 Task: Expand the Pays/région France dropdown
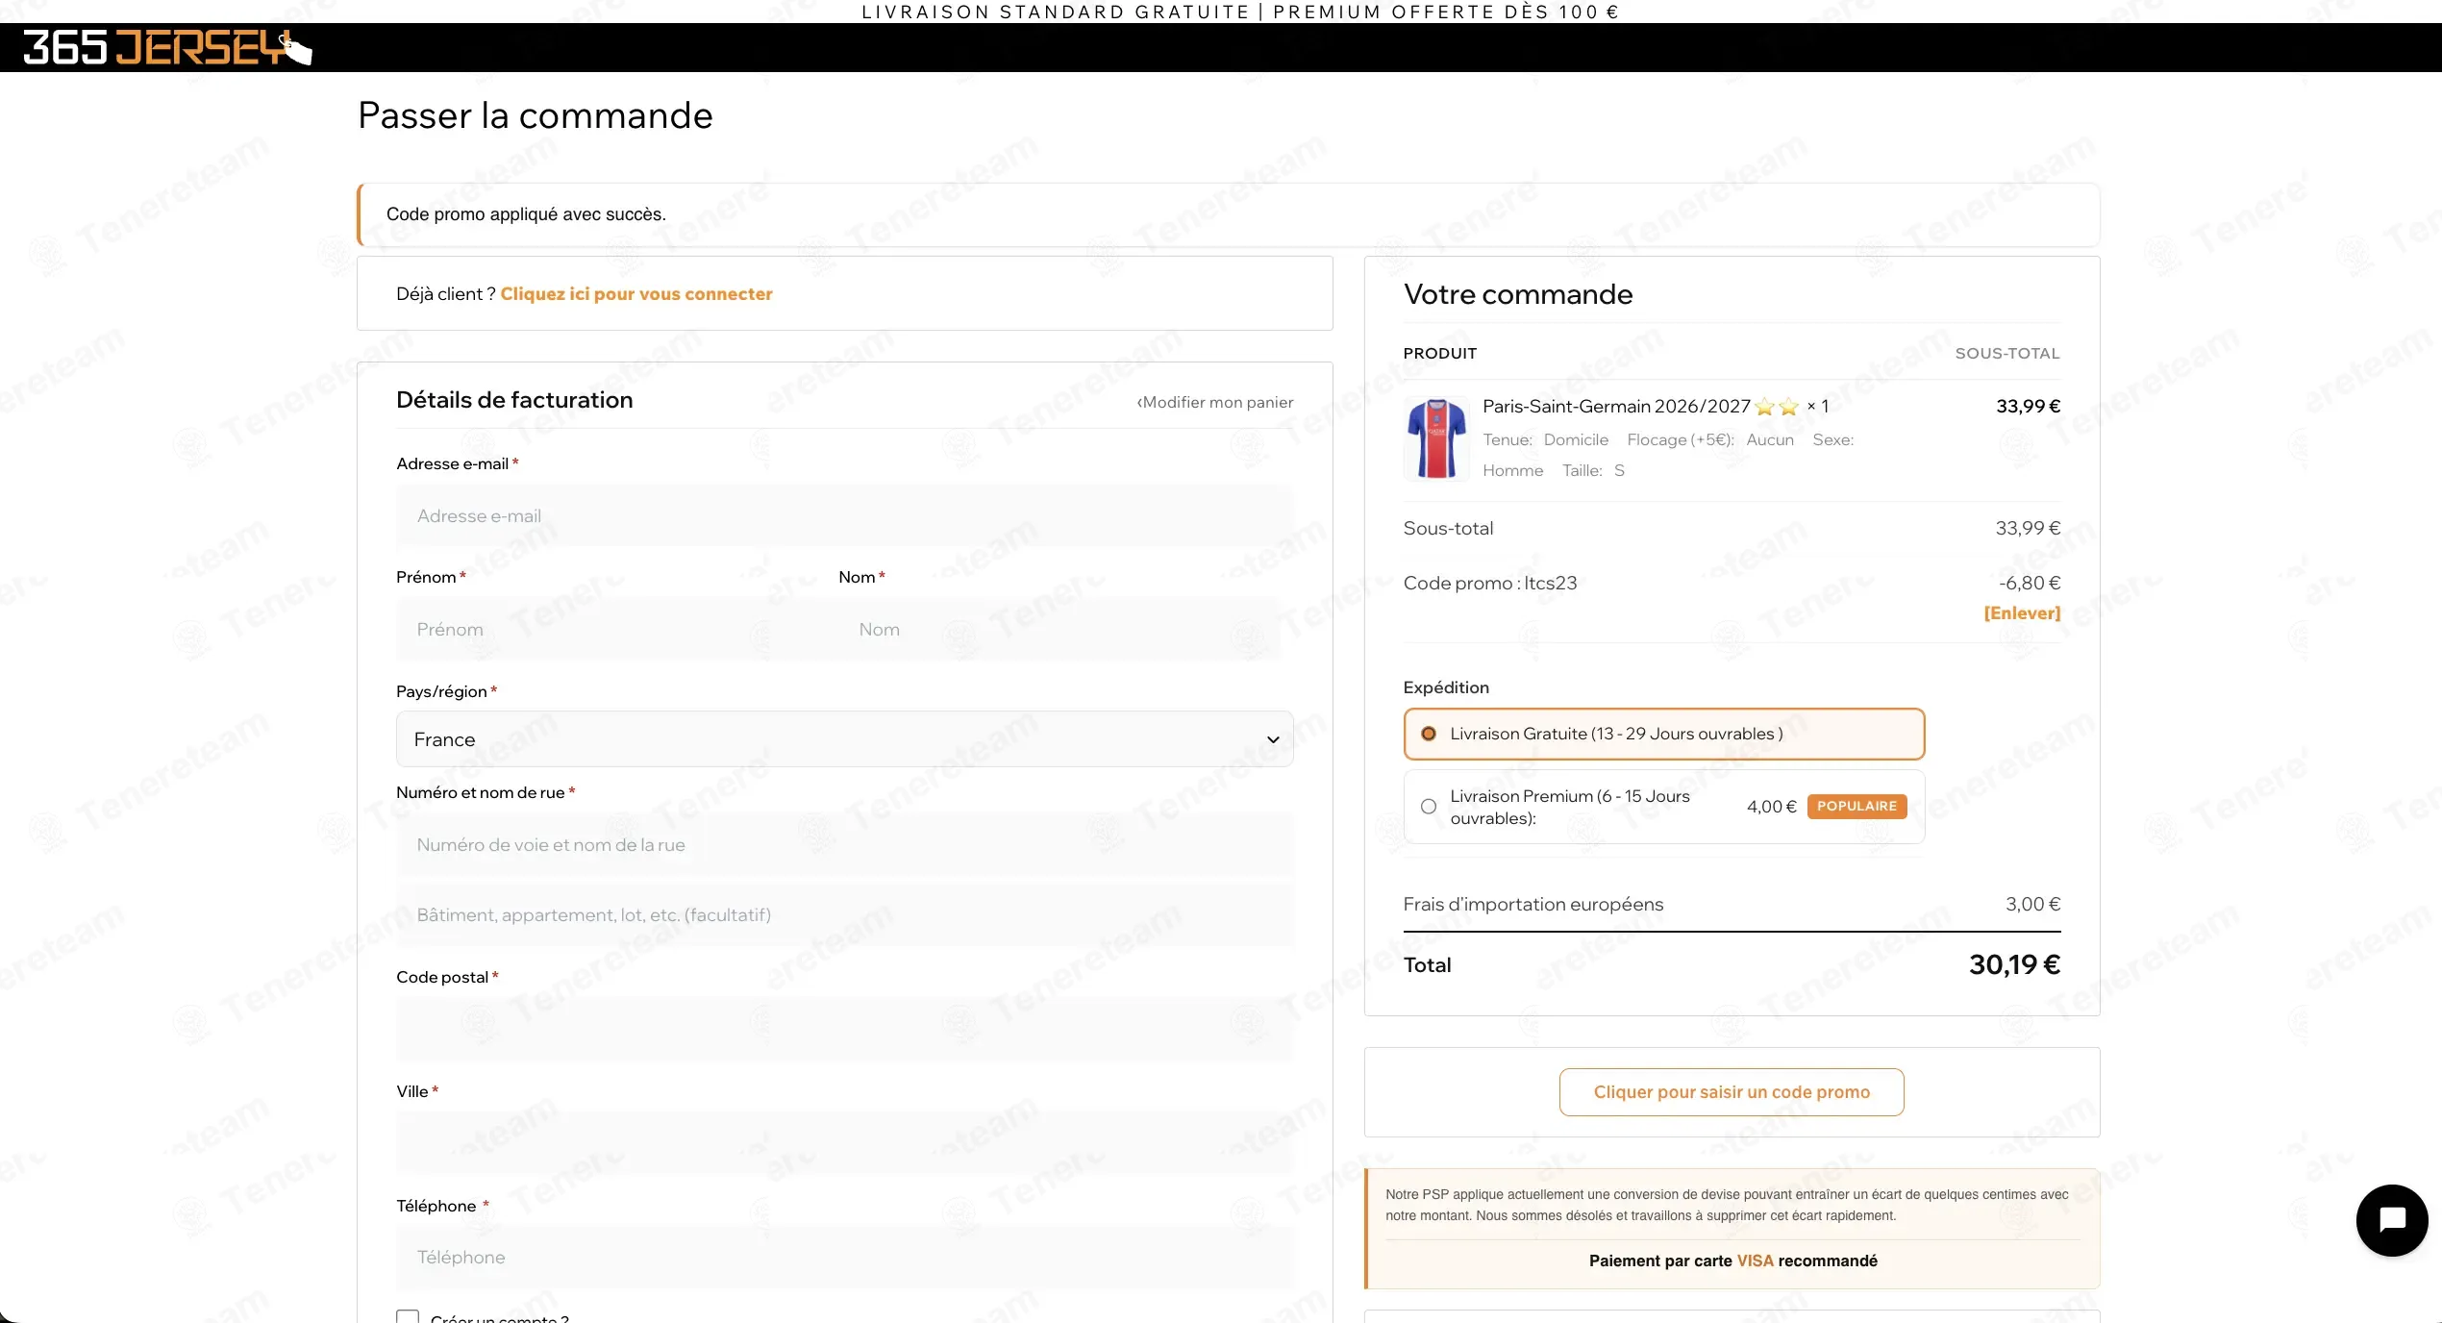(844, 739)
